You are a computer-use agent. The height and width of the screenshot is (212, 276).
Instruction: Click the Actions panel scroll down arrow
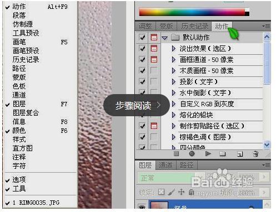point(267,144)
